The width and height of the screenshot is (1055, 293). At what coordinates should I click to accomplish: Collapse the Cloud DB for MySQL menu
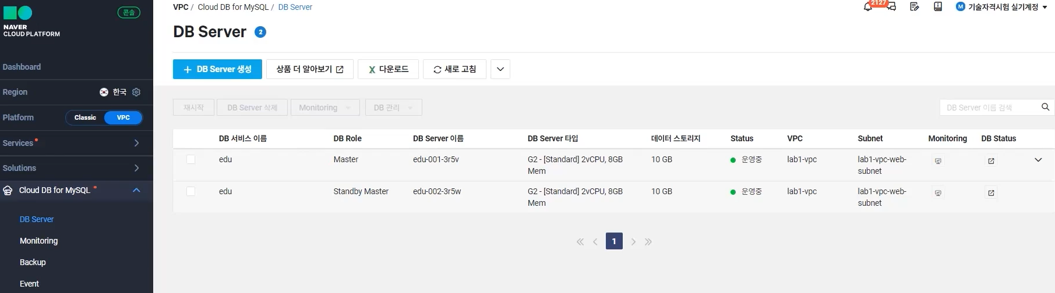coord(136,190)
